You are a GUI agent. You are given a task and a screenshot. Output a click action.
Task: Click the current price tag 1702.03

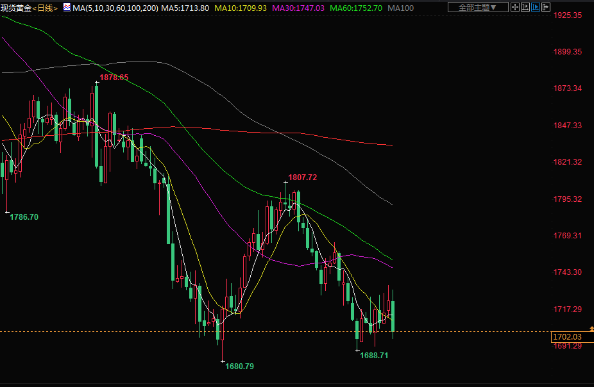566,336
